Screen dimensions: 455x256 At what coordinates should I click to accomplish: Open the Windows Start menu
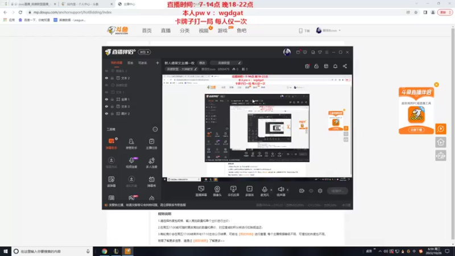6,251
